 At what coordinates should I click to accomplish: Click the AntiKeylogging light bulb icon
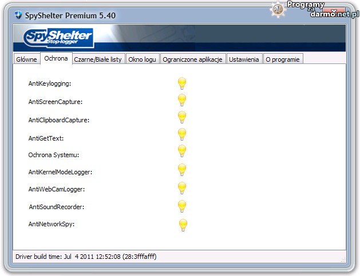181,83
